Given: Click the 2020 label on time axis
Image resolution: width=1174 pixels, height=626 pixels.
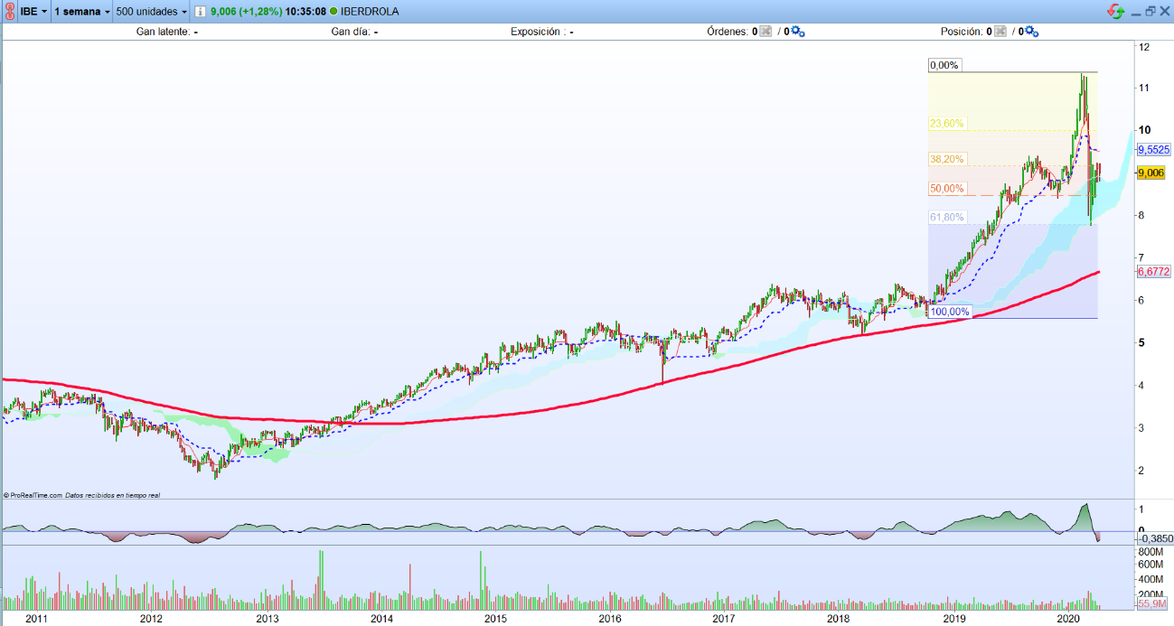Looking at the screenshot, I should 1069,619.
